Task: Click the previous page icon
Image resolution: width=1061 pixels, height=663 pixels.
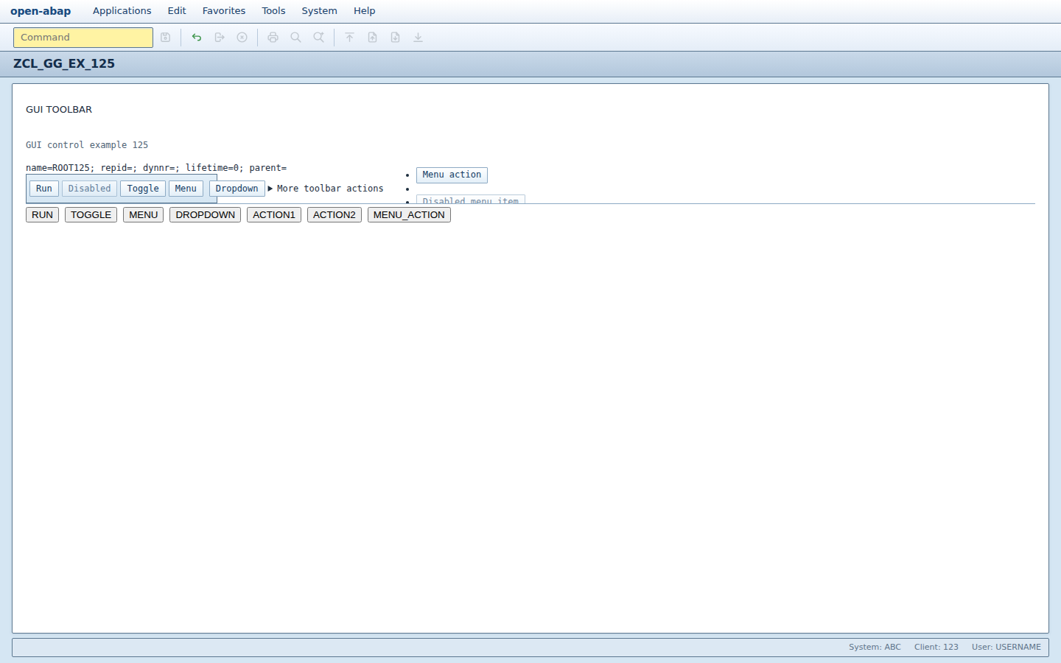Action: 373,38
